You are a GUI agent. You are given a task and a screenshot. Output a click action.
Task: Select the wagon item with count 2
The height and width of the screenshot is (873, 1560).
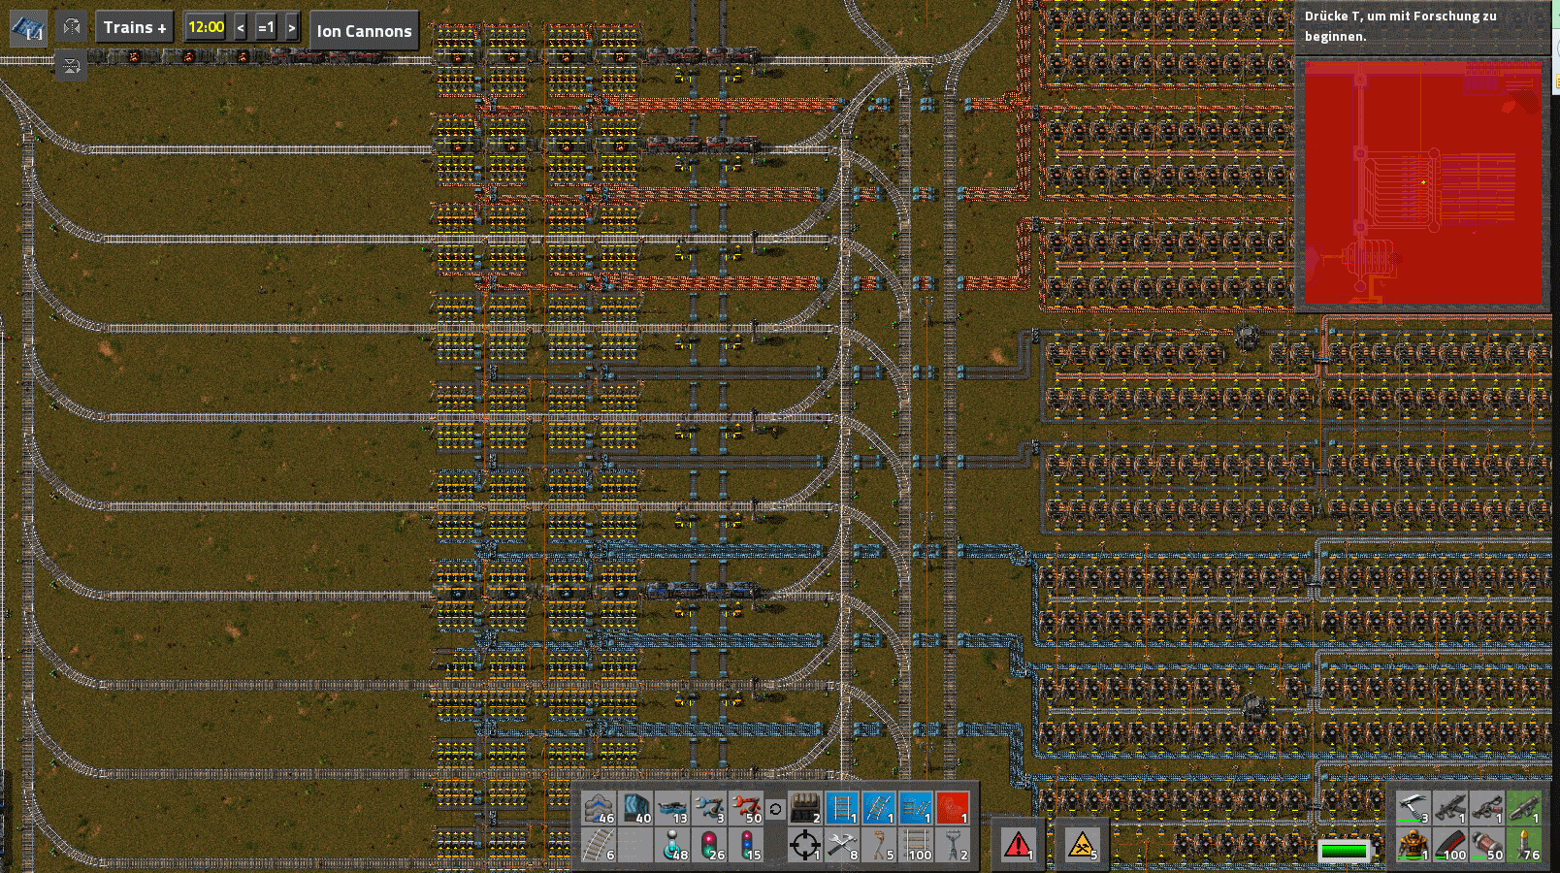point(805,808)
